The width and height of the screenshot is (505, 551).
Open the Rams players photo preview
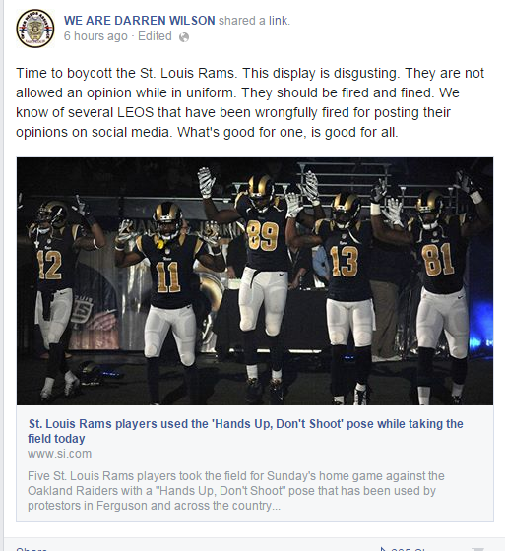click(x=255, y=281)
